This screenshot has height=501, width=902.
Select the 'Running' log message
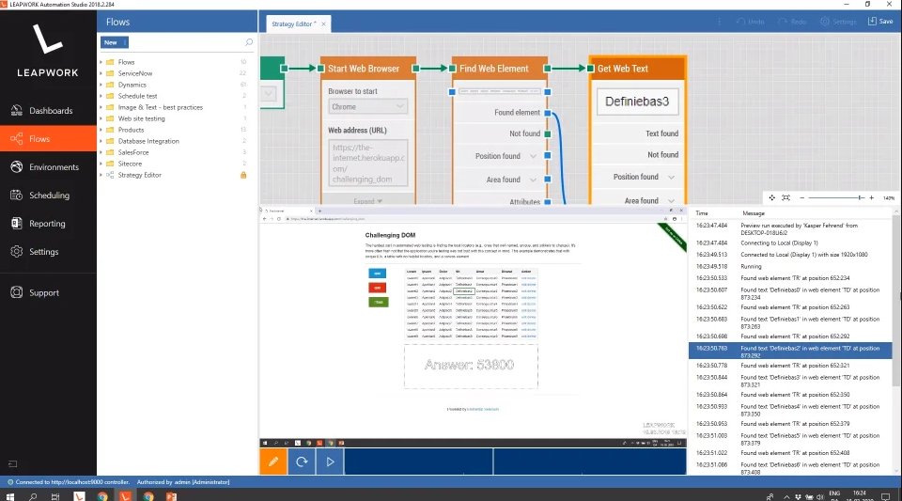point(790,266)
